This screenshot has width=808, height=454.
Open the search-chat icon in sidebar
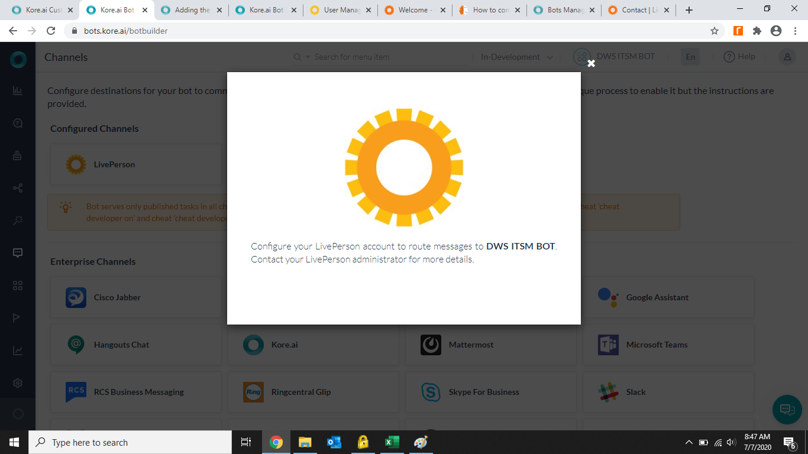coord(18,123)
